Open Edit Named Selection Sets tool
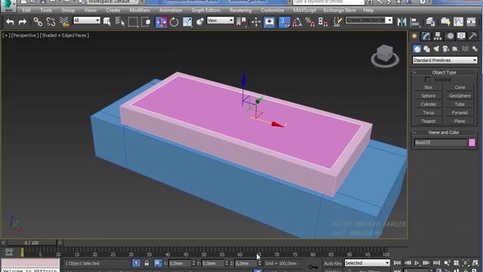The height and width of the screenshot is (272, 483). coord(338,22)
